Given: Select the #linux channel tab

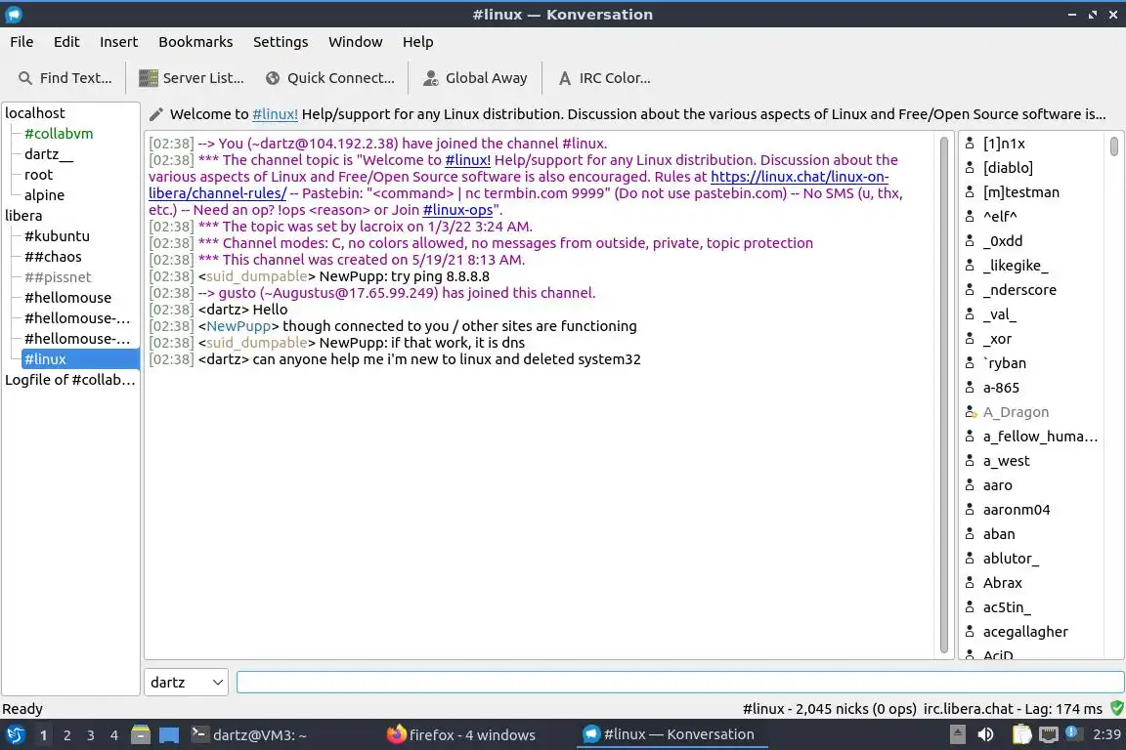Looking at the screenshot, I should [x=80, y=359].
